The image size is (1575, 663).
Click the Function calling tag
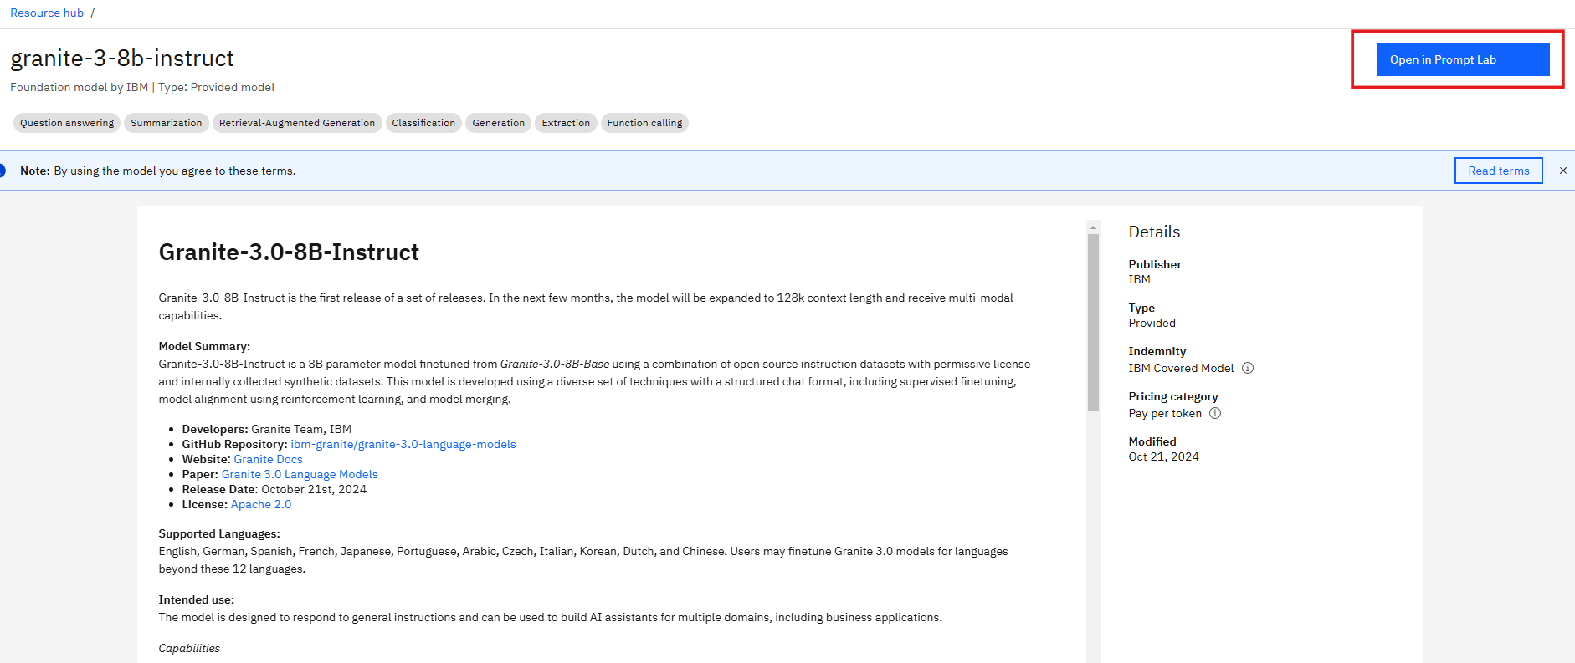click(644, 123)
